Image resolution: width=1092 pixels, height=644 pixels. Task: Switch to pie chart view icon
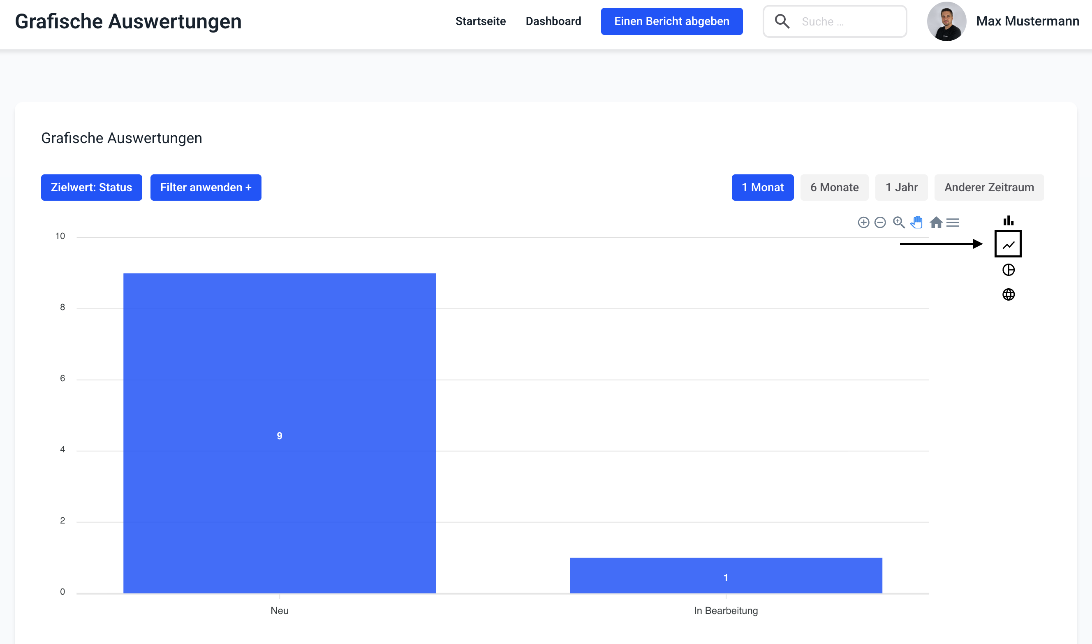[x=1008, y=270]
